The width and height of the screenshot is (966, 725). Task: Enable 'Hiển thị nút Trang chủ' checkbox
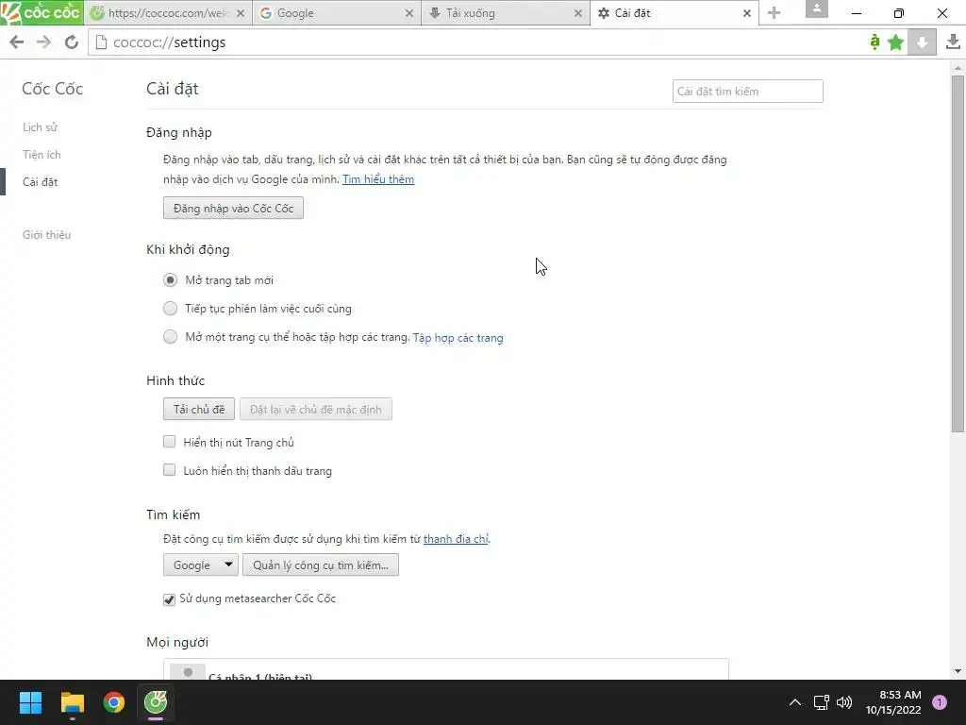[x=170, y=442]
